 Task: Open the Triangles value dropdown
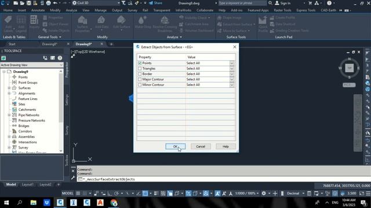point(232,69)
